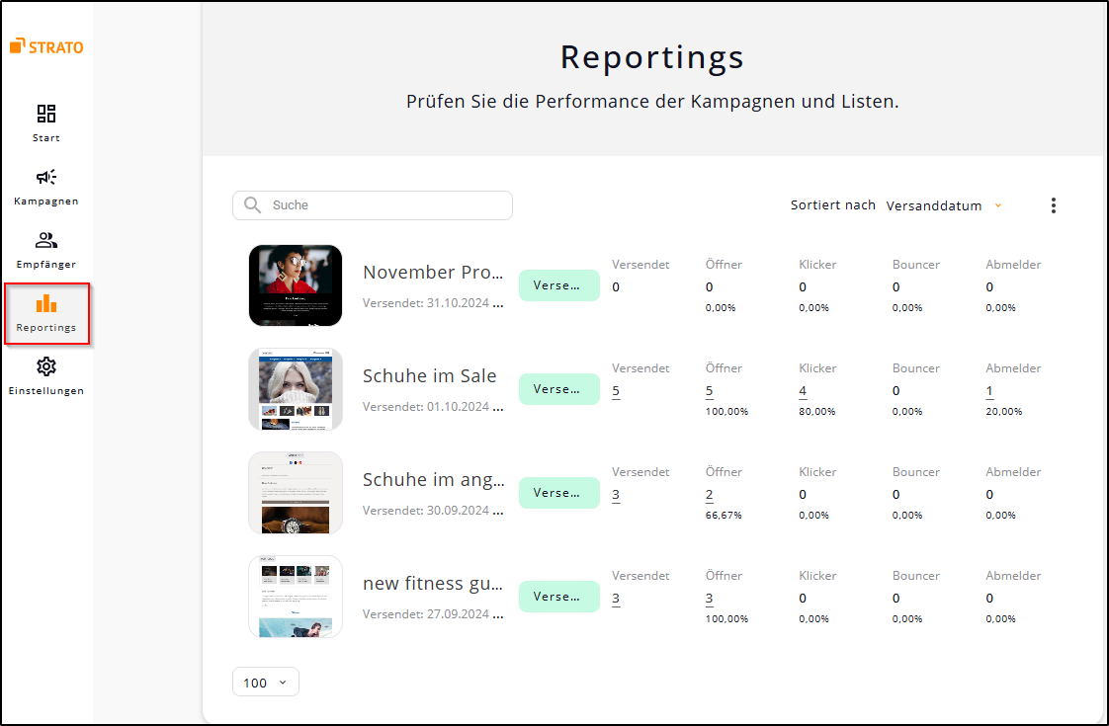Click the magnifier icon in search bar
Image resolution: width=1109 pixels, height=726 pixels.
tap(251, 204)
